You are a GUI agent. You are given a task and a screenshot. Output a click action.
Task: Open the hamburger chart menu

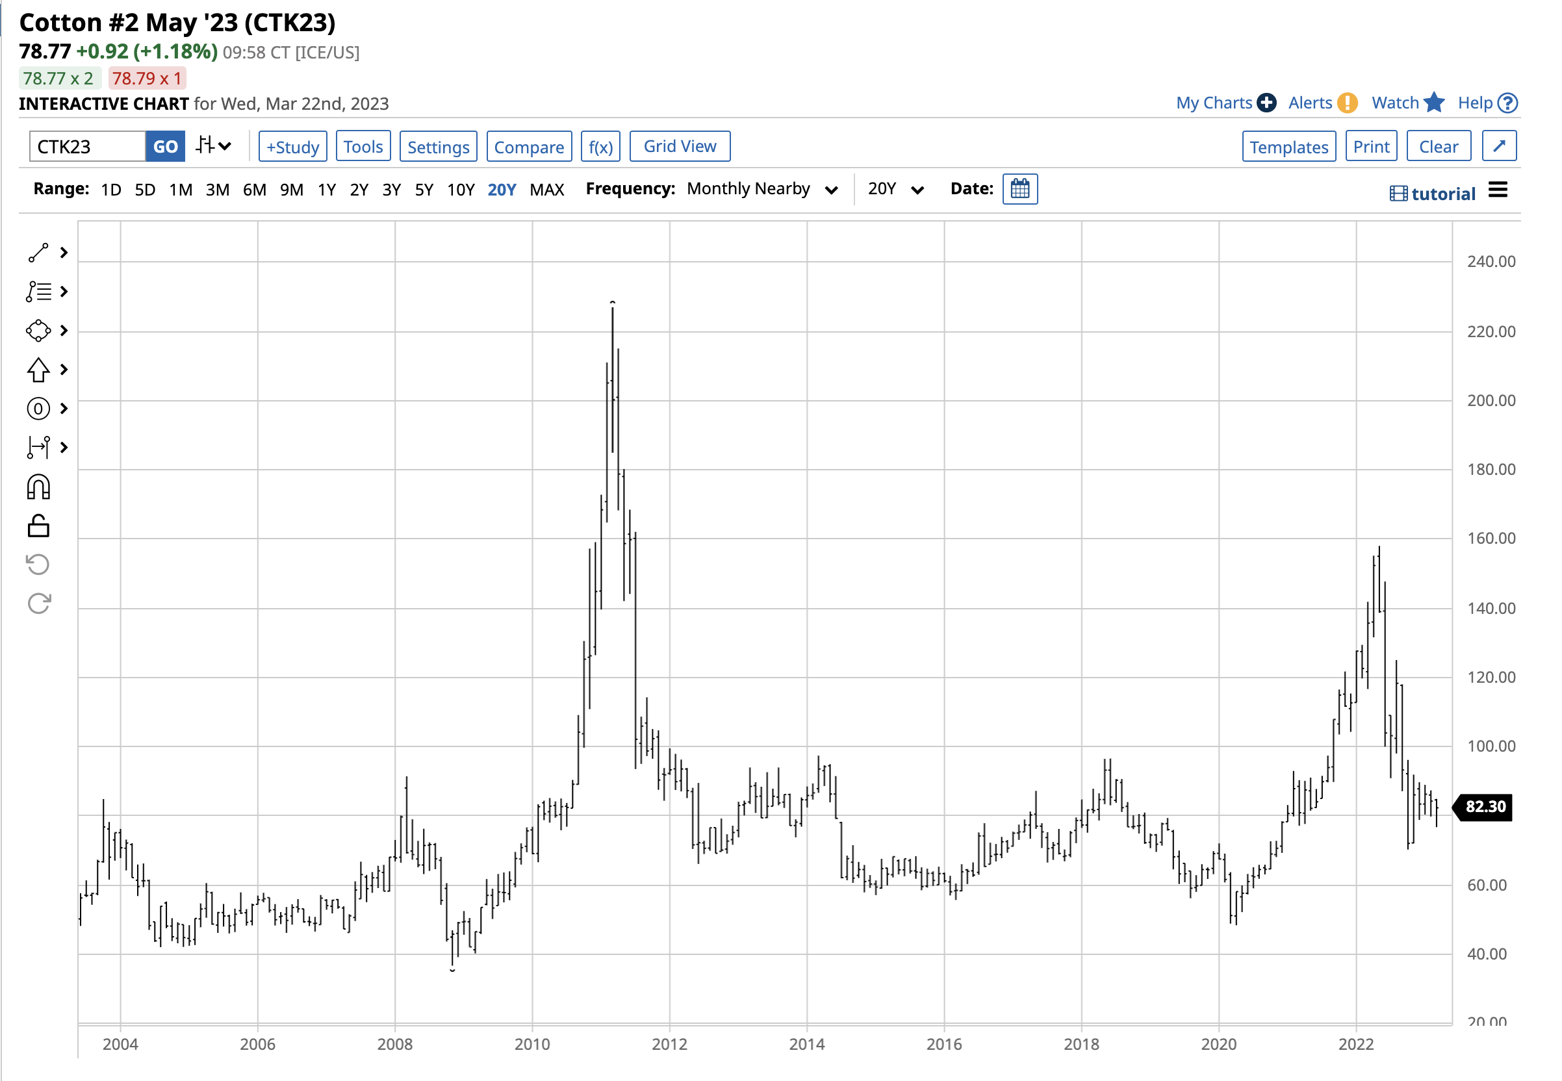click(1498, 190)
